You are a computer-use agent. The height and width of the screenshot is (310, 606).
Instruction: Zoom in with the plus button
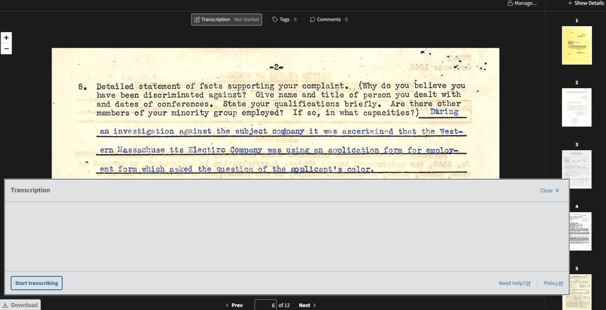coord(6,38)
